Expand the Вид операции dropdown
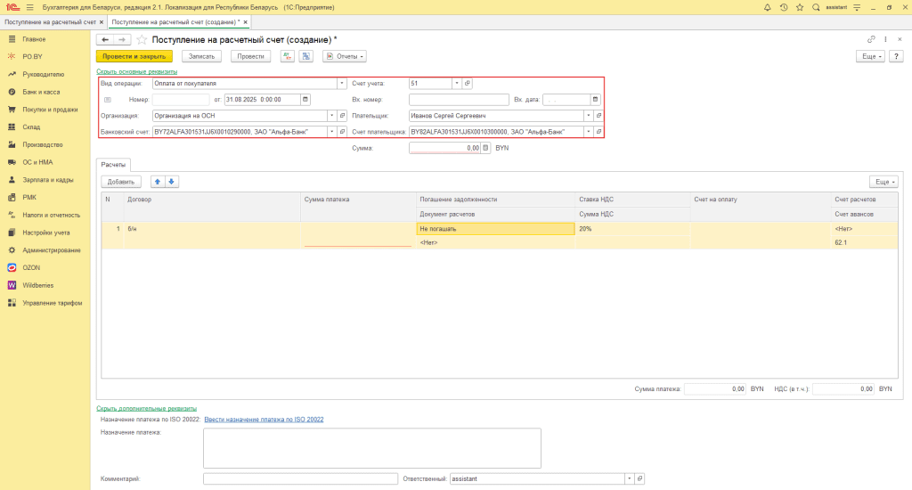This screenshot has width=912, height=490. 342,83
